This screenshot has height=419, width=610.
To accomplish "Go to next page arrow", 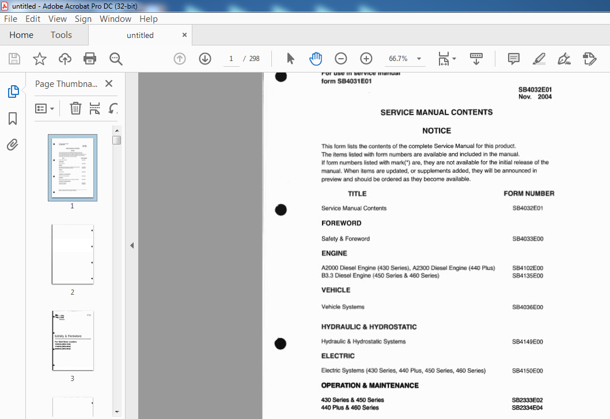I will 205,59.
